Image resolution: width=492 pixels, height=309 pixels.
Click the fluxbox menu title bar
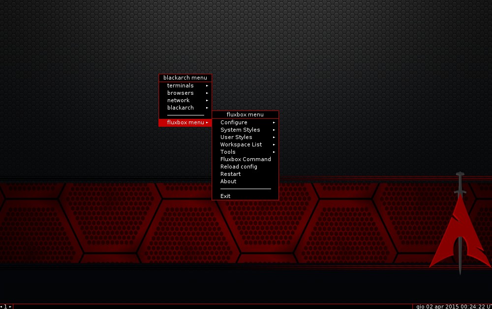pyautogui.click(x=245, y=114)
